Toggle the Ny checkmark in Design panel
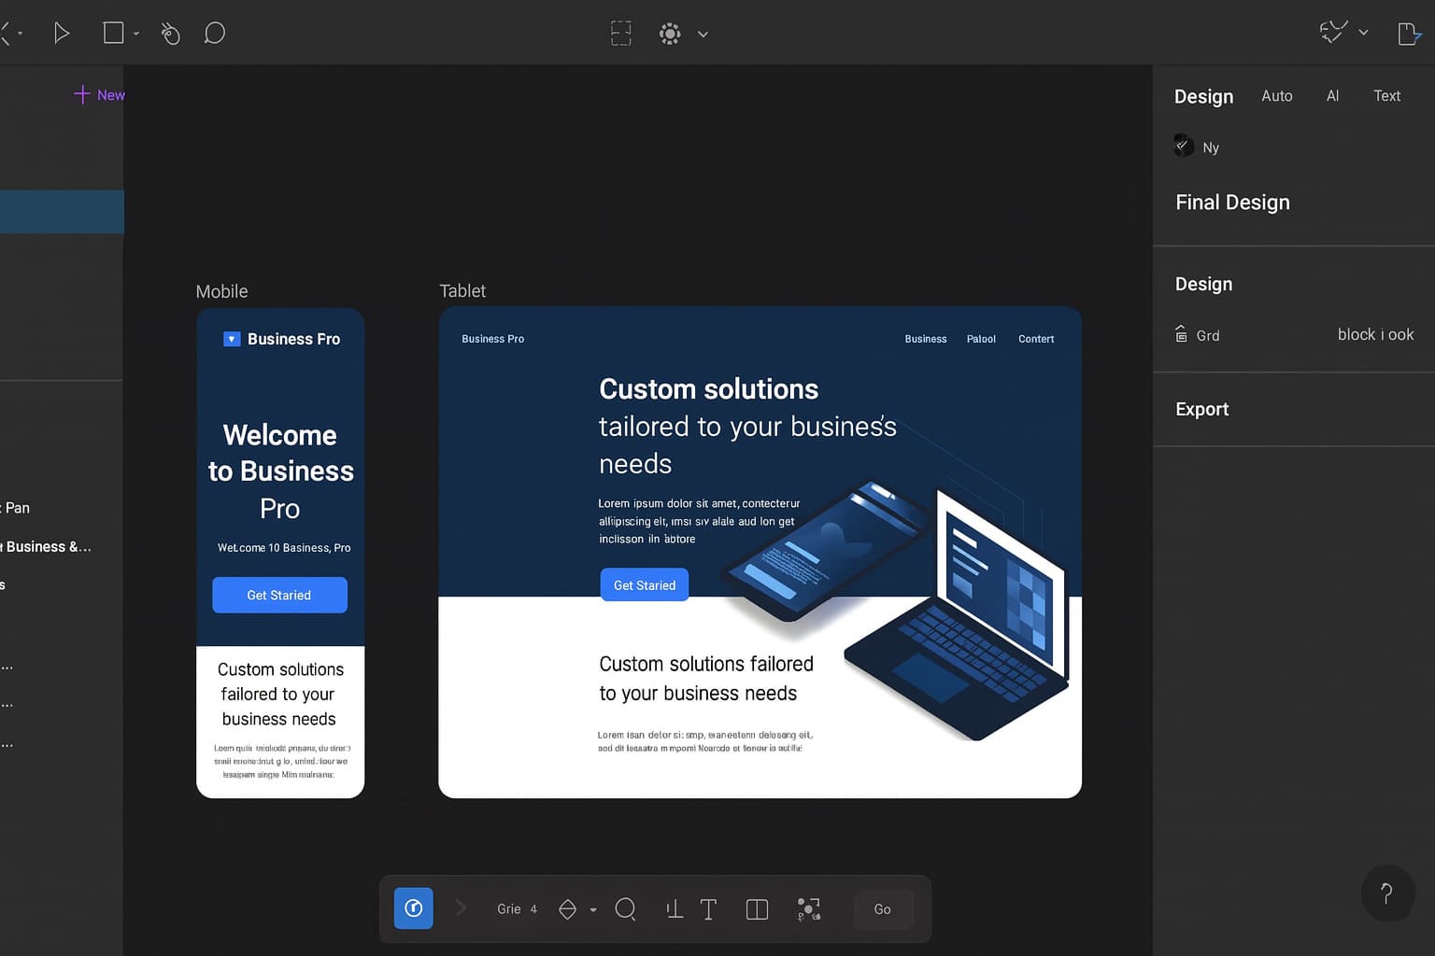1435x956 pixels. point(1183,146)
